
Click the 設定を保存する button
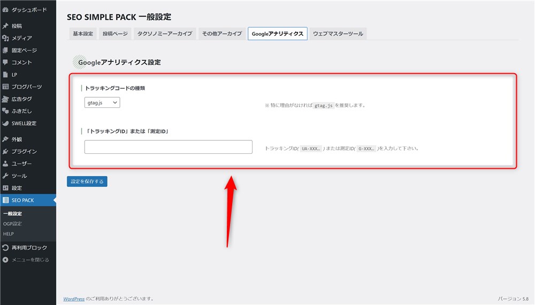[87, 181]
